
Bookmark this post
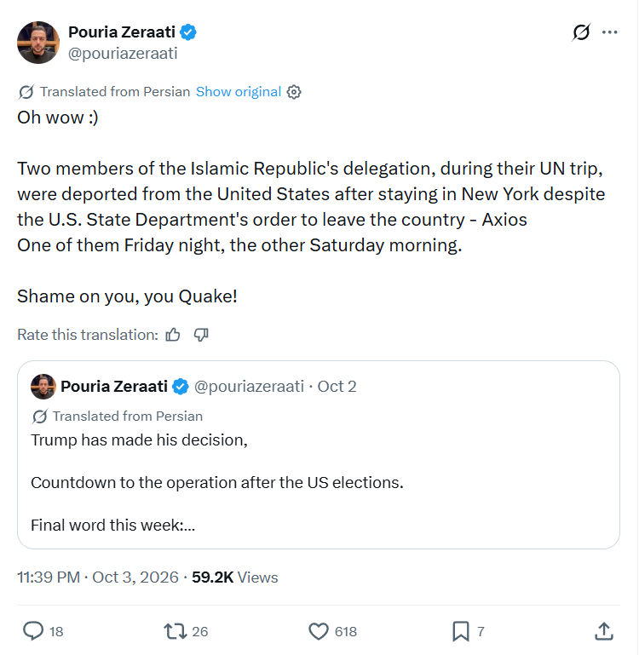click(x=461, y=631)
